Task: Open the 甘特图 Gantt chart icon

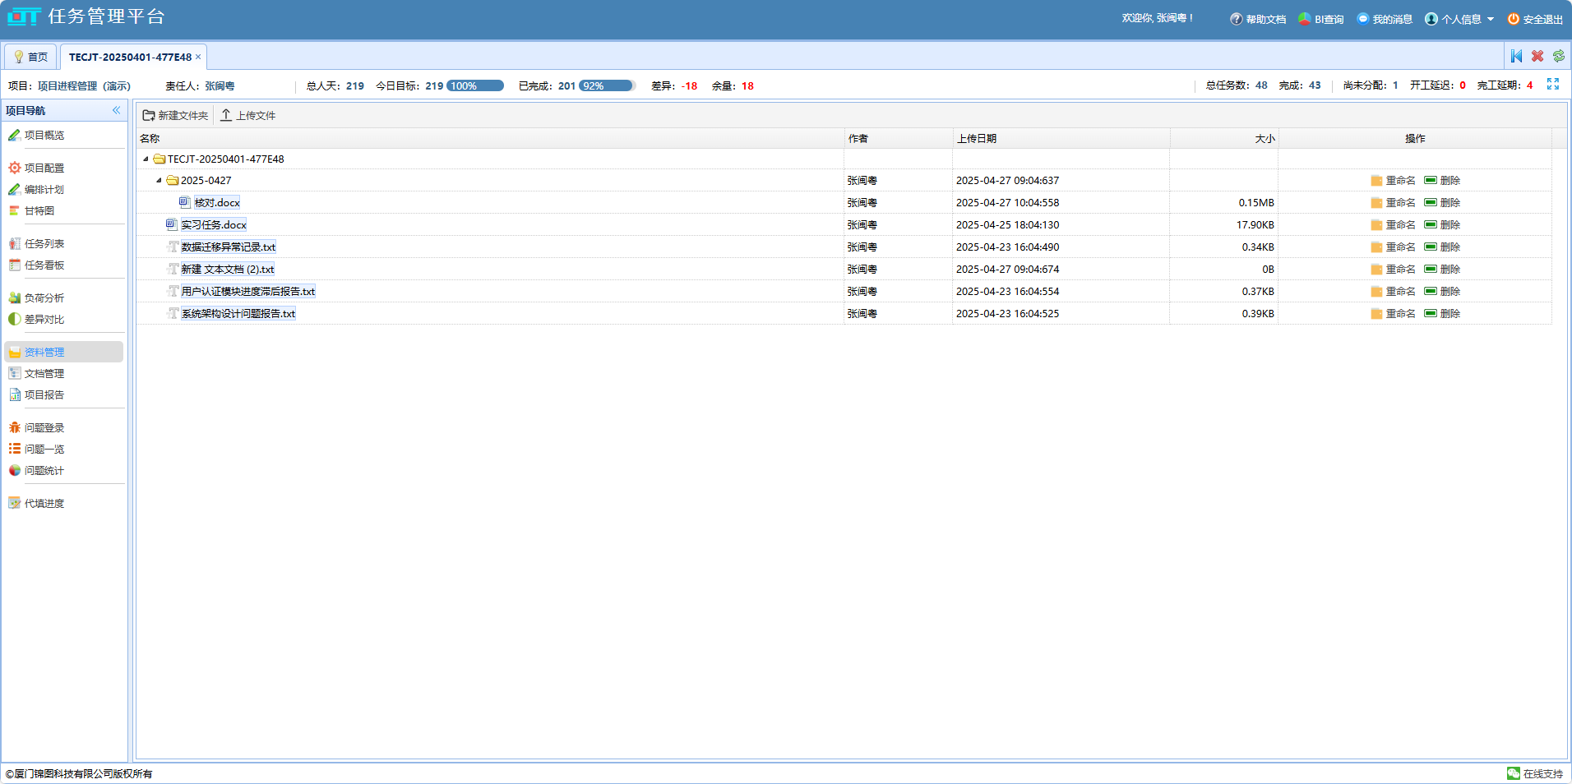Action: [14, 211]
